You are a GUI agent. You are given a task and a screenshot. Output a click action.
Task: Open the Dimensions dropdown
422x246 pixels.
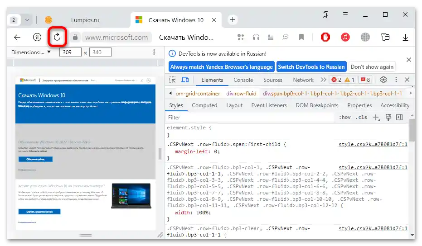[x=31, y=52]
